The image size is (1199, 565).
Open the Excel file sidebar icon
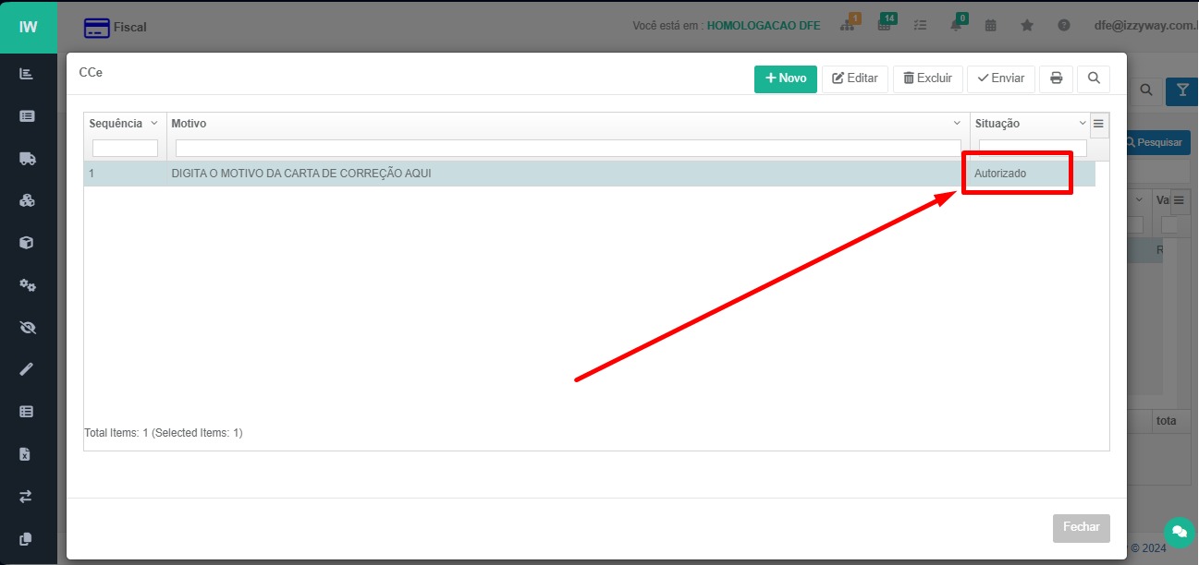click(26, 454)
